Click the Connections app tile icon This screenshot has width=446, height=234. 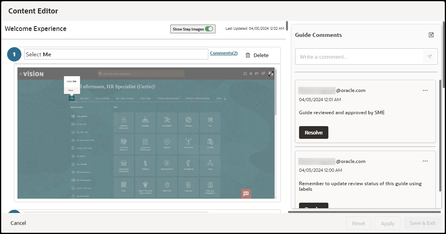pyautogui.click(x=167, y=120)
